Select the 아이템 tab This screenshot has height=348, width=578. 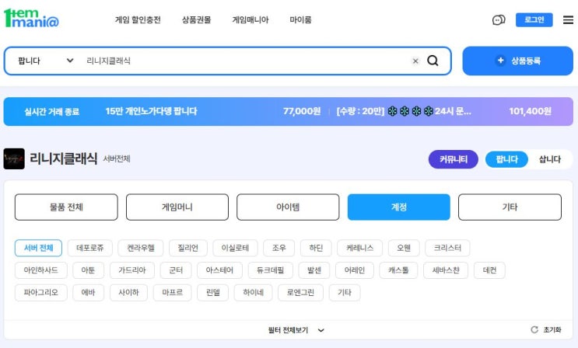coord(288,207)
